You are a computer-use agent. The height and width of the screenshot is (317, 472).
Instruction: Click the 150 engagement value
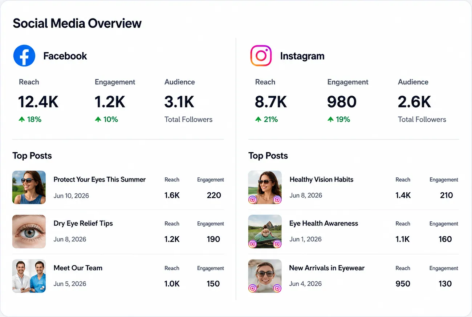(213, 284)
